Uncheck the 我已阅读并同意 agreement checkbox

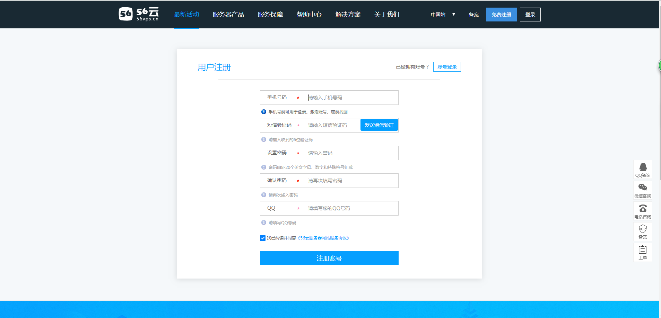tap(263, 238)
